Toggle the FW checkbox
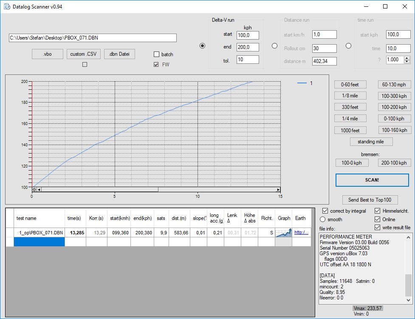Viewport: 415px width, 319px height. [x=156, y=65]
